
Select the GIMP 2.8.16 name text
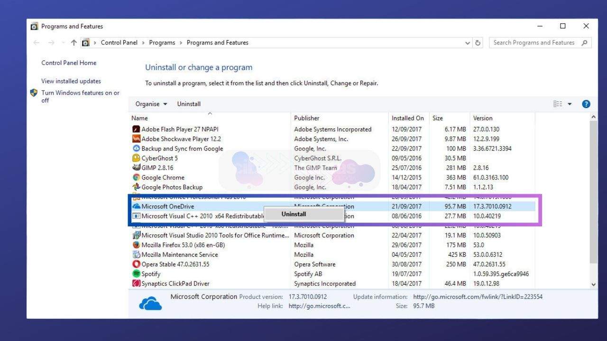pos(157,168)
